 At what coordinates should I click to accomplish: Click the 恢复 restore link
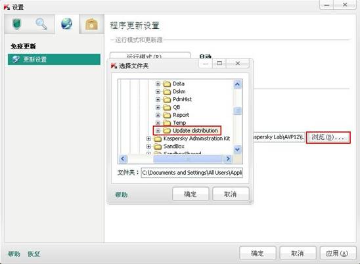[x=34, y=254]
